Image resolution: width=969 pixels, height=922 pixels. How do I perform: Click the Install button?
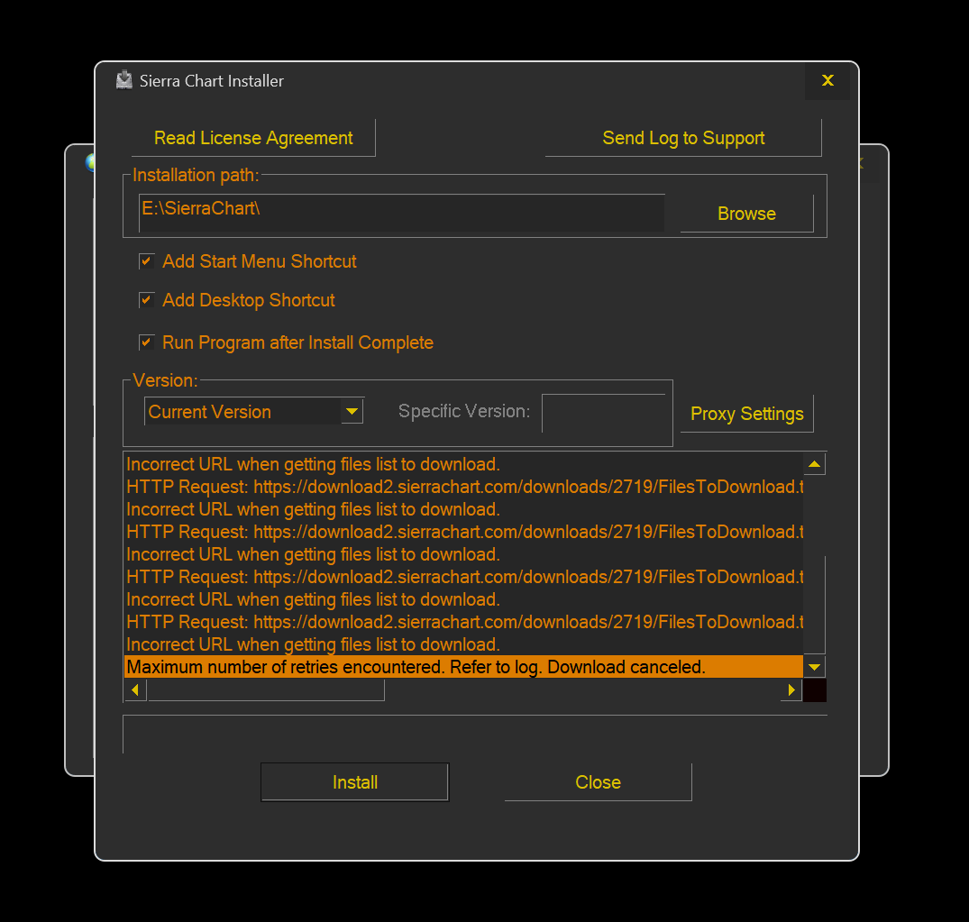click(355, 782)
